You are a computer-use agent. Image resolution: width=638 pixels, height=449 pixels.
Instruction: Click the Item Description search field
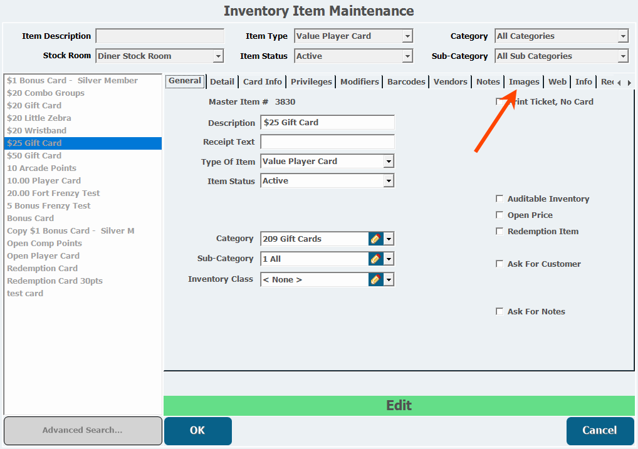click(160, 36)
